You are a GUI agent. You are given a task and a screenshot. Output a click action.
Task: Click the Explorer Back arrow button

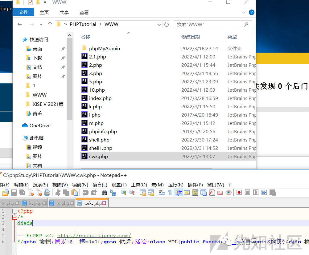20,24
